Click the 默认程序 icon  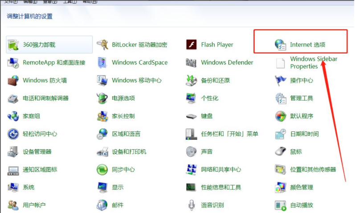tap(281, 116)
